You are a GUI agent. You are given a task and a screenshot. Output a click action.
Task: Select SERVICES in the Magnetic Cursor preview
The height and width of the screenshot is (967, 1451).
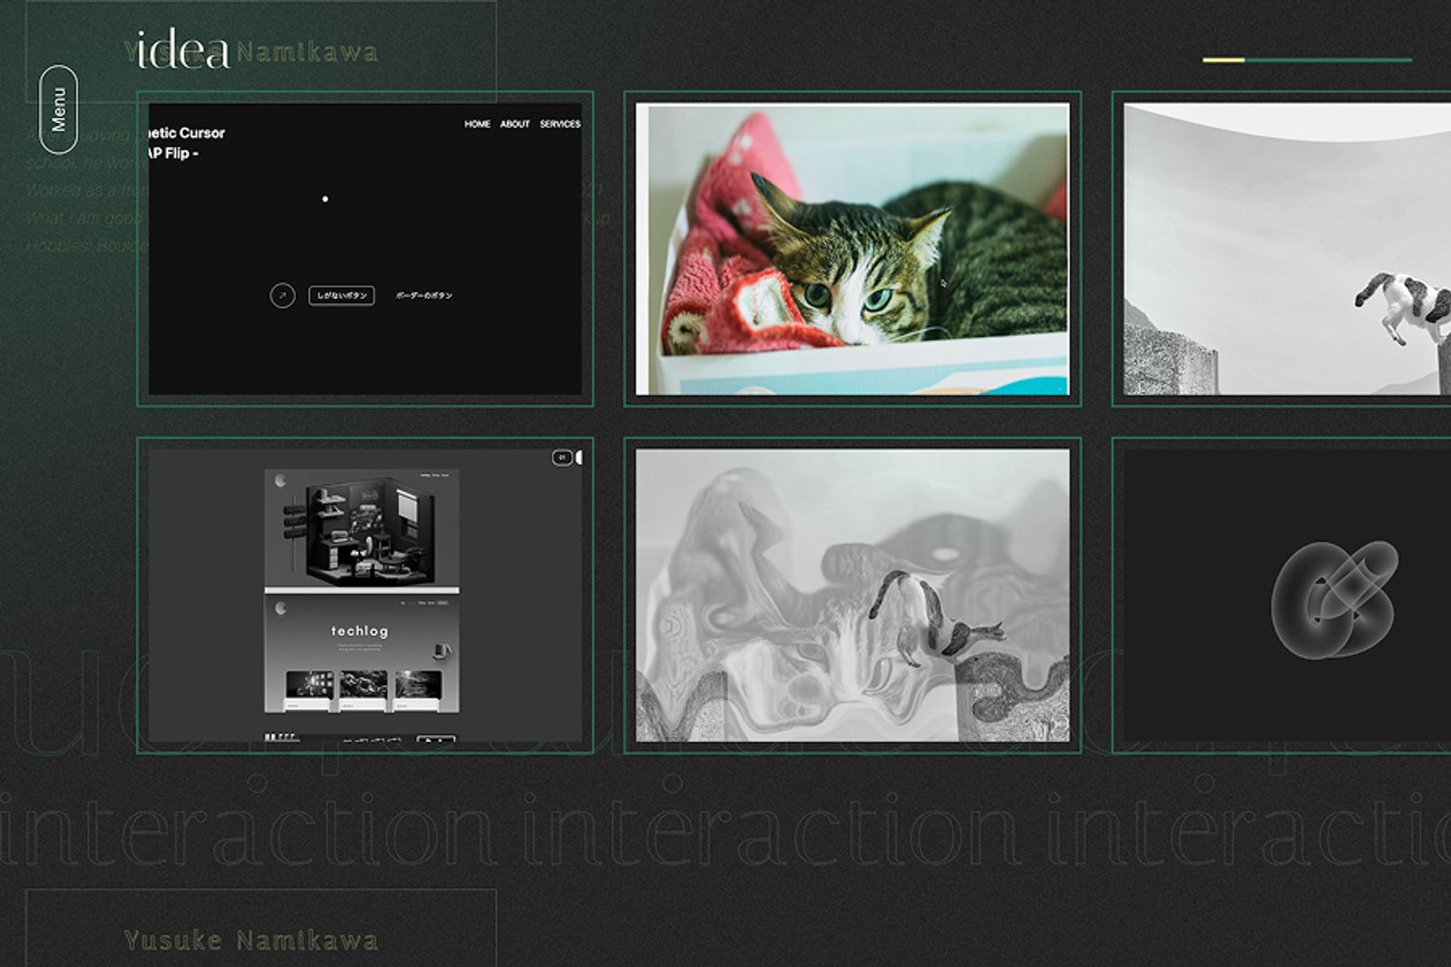click(x=560, y=124)
